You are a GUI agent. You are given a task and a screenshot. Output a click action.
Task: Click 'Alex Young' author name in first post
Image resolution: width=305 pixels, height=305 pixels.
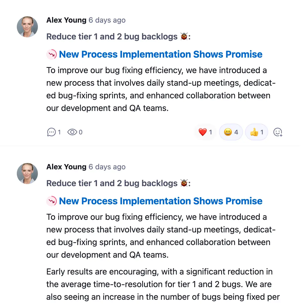[x=66, y=20]
